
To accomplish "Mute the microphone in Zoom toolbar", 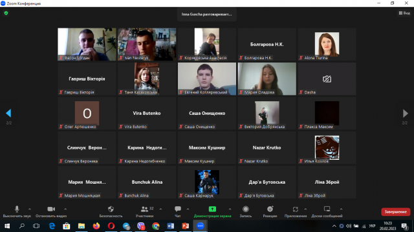I will coord(17,209).
